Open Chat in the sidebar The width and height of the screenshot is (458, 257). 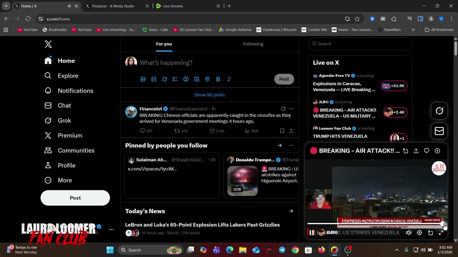pyautogui.click(x=58, y=106)
